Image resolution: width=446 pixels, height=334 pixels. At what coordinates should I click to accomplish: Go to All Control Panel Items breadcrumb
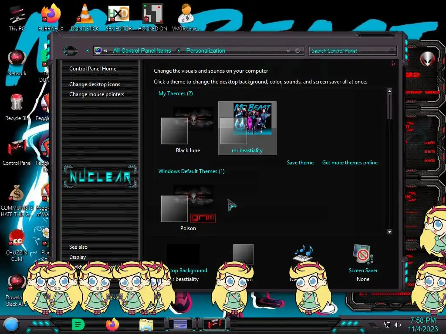142,50
